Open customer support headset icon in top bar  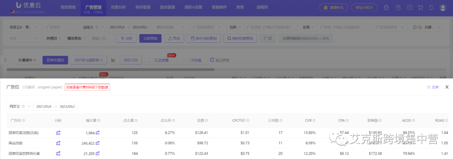386,8
